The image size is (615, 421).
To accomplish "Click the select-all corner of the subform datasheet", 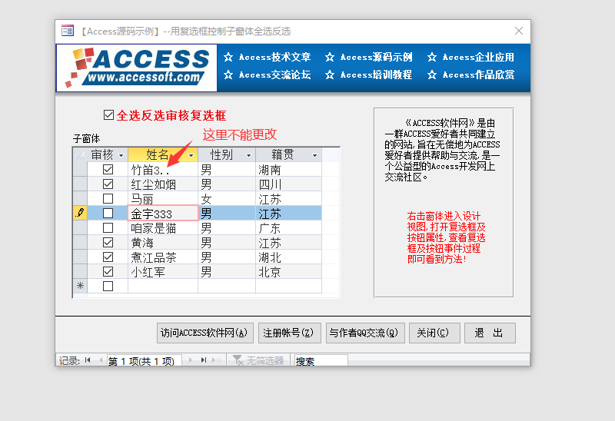I will [80, 155].
